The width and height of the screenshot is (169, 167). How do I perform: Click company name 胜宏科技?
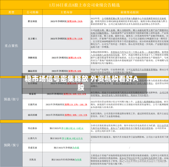(32, 21)
